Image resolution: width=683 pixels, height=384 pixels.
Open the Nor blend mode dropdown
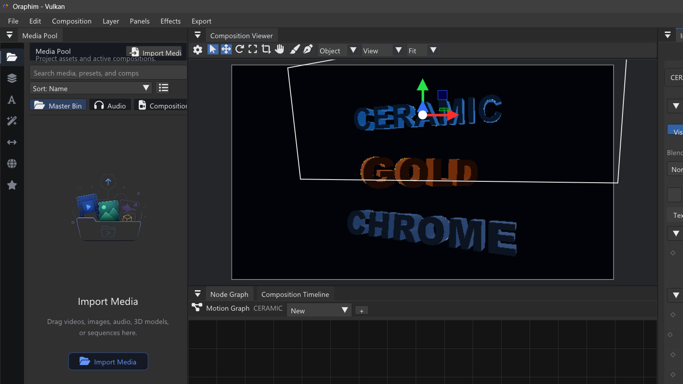coord(675,169)
